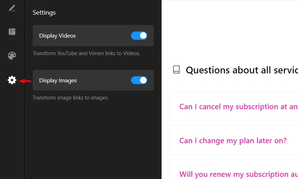Turn off the Display Images toggle
Screen dimensions: 298x179
pyautogui.click(x=139, y=80)
